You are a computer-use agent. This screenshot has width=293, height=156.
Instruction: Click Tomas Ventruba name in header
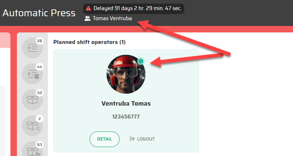pyautogui.click(x=112, y=18)
